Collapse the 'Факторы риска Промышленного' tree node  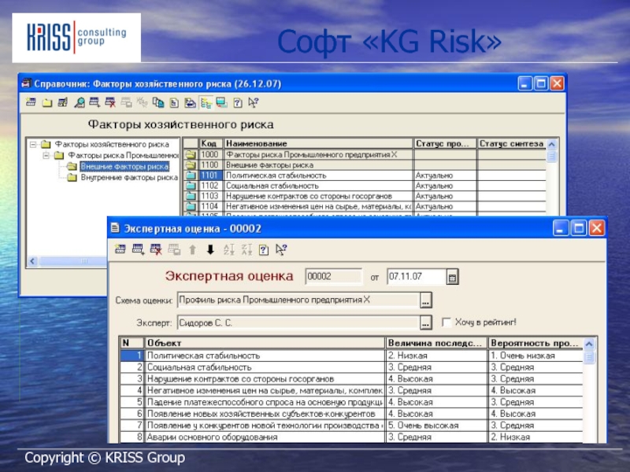(x=46, y=155)
